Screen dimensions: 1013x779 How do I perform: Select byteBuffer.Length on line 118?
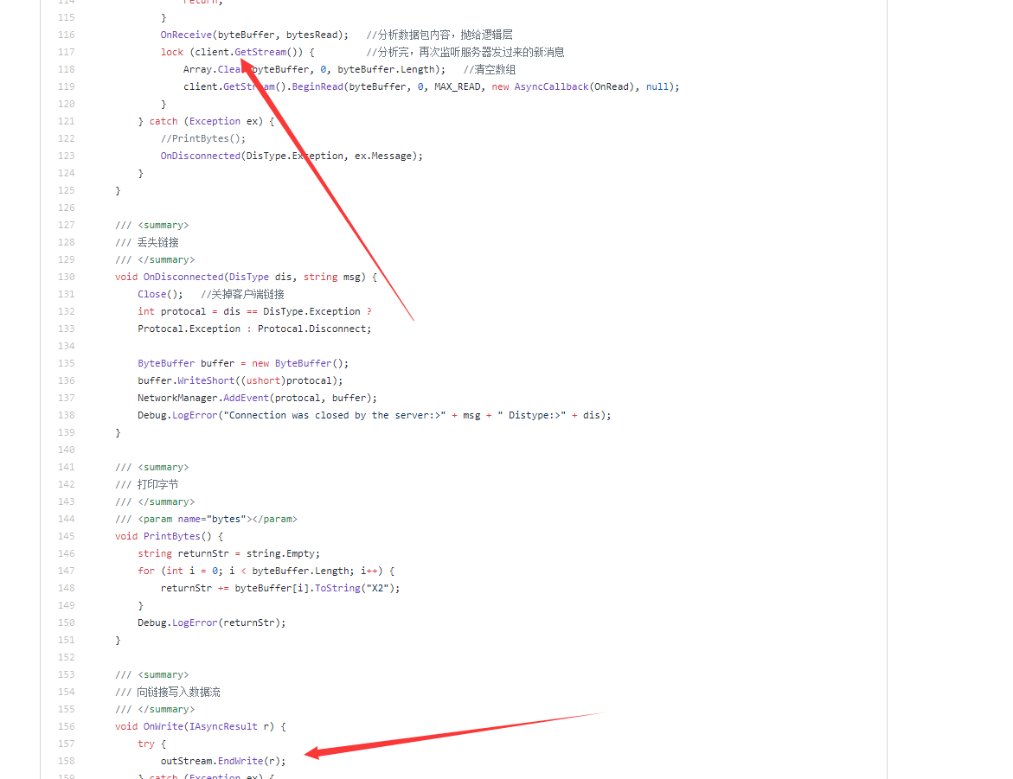386,70
